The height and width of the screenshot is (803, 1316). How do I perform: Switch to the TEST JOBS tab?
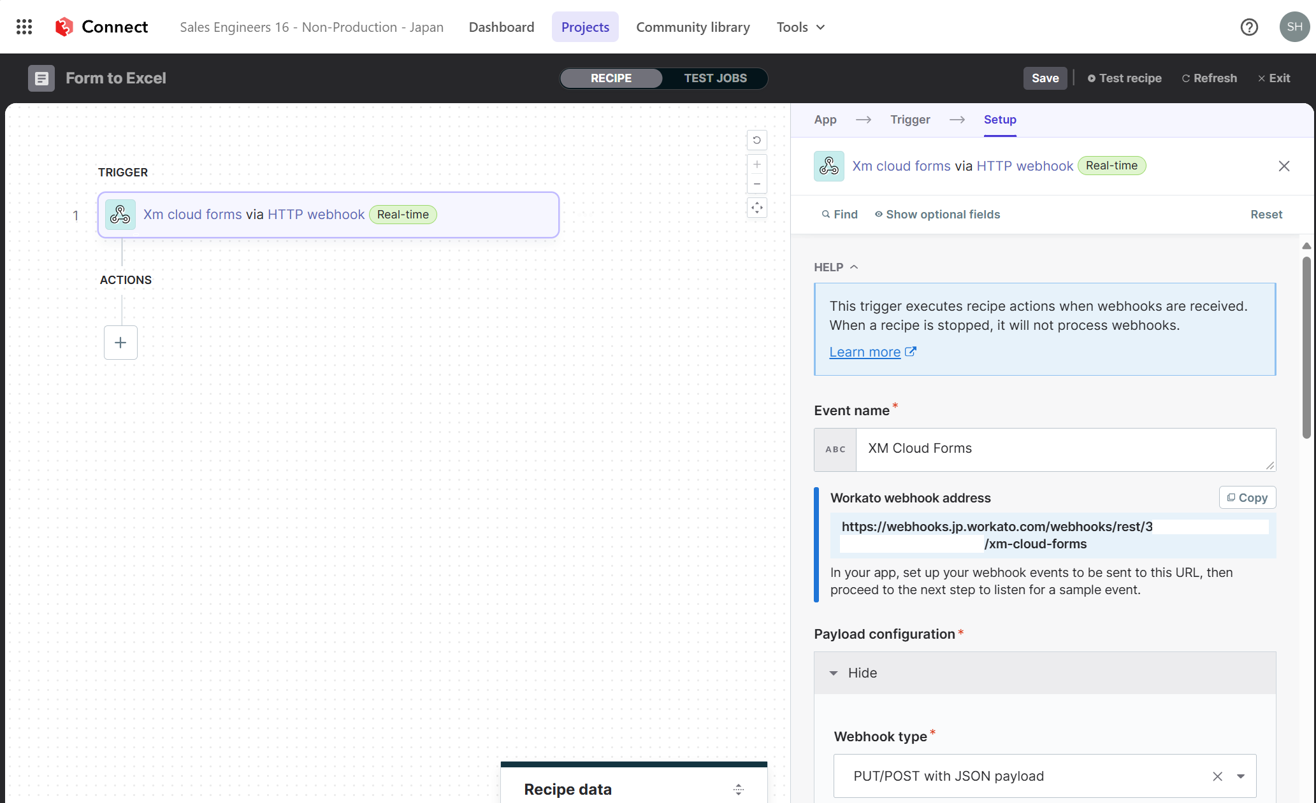[715, 78]
